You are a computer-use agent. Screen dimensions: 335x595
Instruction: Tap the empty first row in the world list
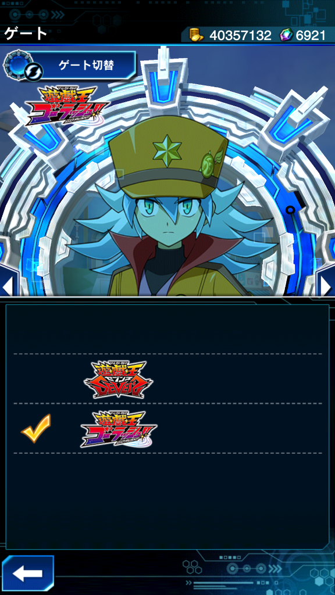[x=167, y=329]
